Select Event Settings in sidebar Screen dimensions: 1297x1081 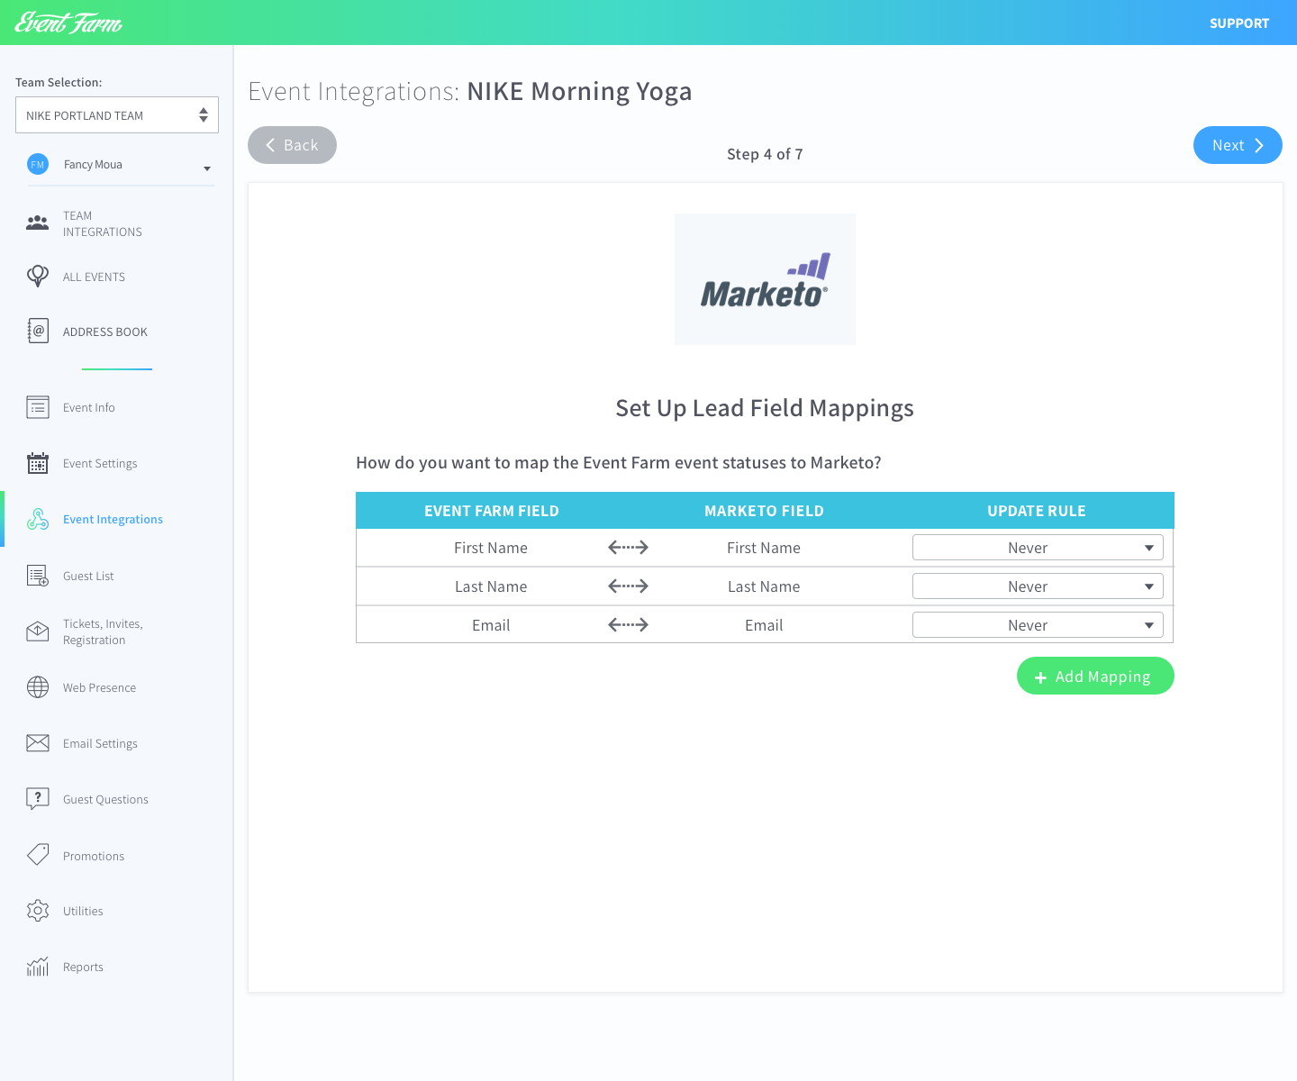point(100,463)
